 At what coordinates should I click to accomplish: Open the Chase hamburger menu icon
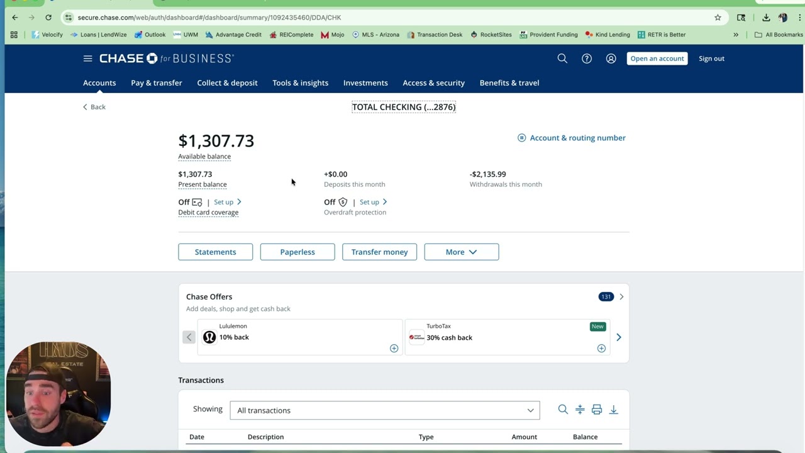[87, 59]
